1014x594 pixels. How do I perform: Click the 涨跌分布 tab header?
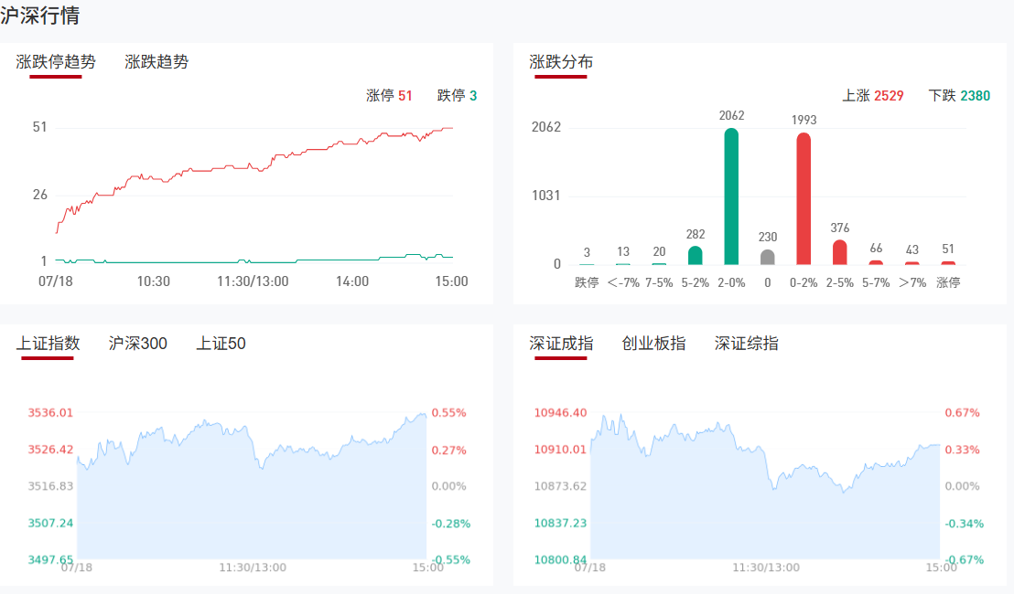click(x=561, y=62)
